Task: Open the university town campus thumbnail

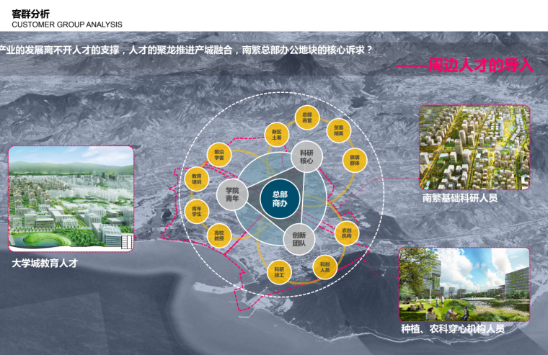Action: tap(71, 199)
